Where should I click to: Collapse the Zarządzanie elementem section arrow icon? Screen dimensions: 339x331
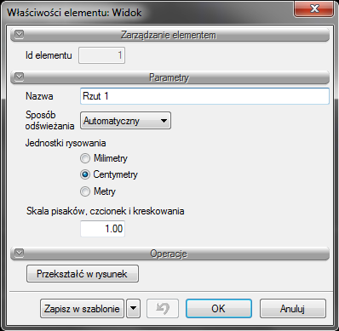(x=19, y=34)
